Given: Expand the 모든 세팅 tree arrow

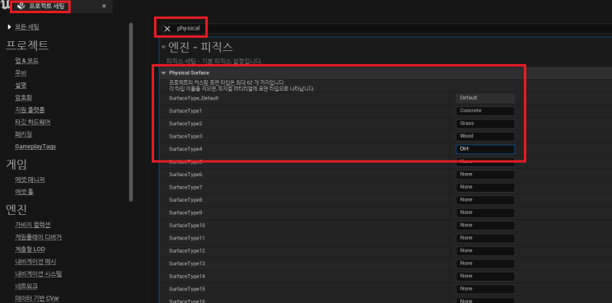Looking at the screenshot, I should click(x=9, y=27).
